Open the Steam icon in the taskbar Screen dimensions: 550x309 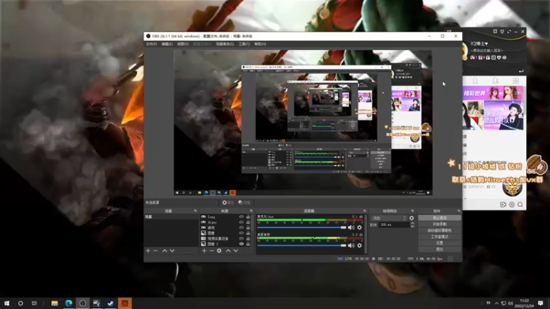pos(111,303)
